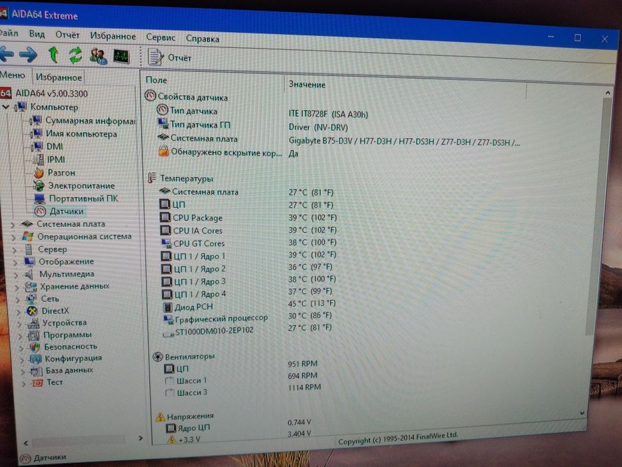Click the IPMI tree item icon
Screen dimensions: 622x467
39,159
